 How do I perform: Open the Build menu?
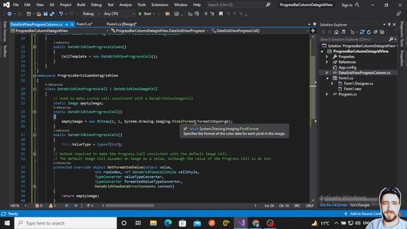pyautogui.click(x=81, y=4)
